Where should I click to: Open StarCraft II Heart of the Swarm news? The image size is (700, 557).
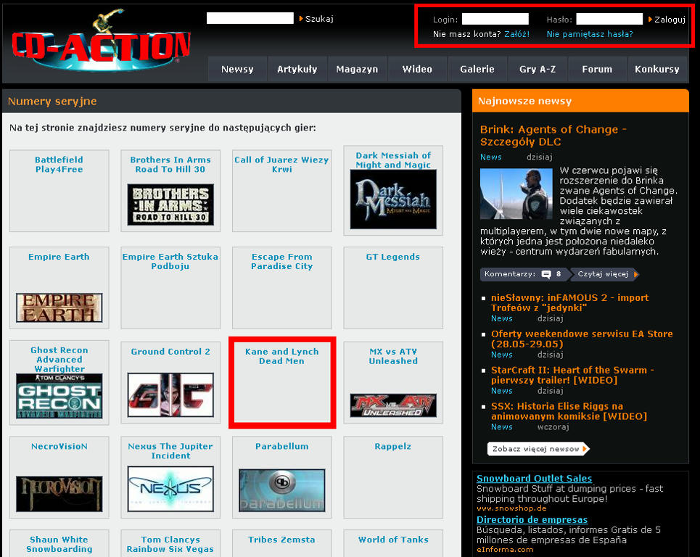[x=573, y=375]
